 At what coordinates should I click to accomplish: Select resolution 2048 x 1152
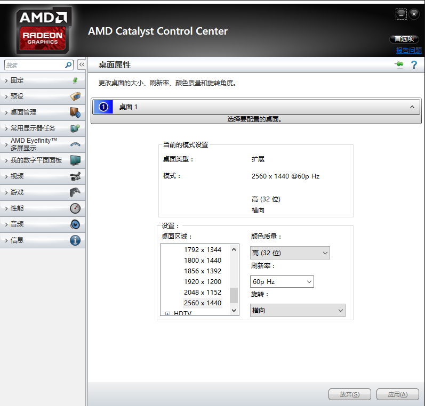(x=203, y=292)
